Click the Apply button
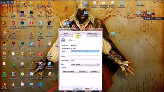 click(97, 88)
